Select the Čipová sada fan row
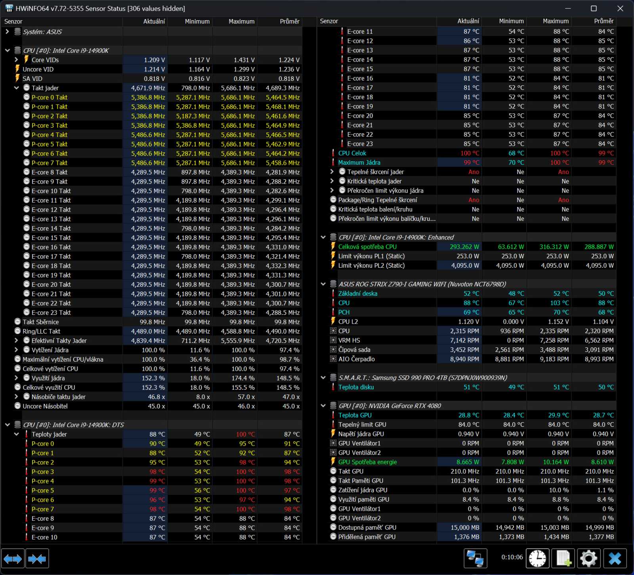The height and width of the screenshot is (575, 634). tap(467, 350)
